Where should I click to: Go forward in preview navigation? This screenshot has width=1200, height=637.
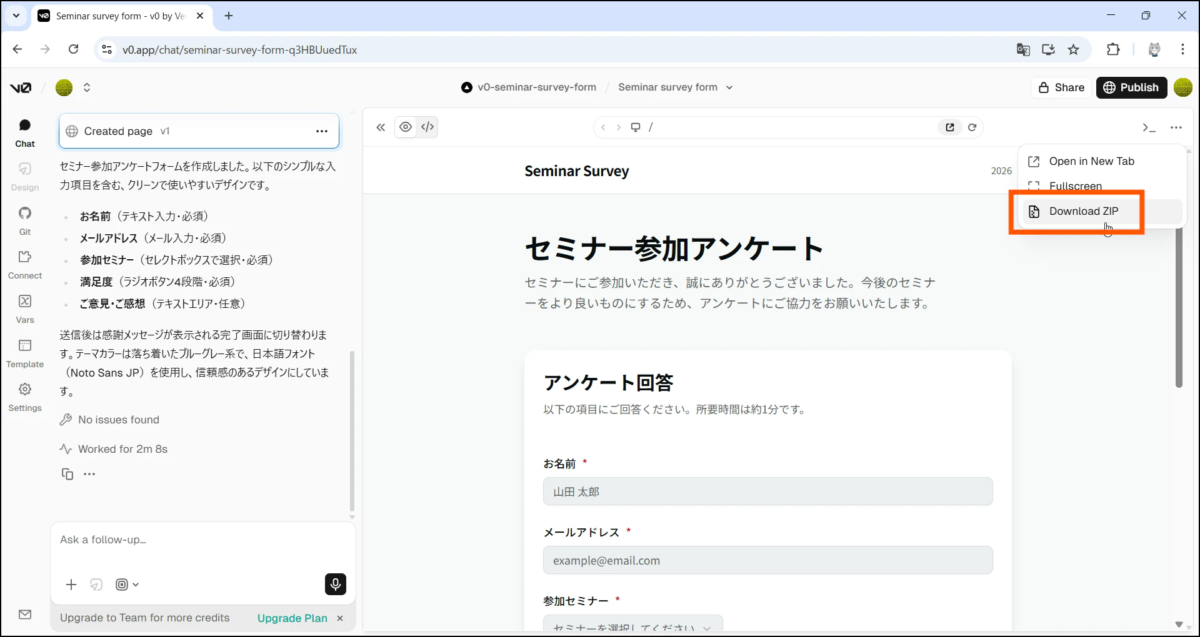coord(619,127)
